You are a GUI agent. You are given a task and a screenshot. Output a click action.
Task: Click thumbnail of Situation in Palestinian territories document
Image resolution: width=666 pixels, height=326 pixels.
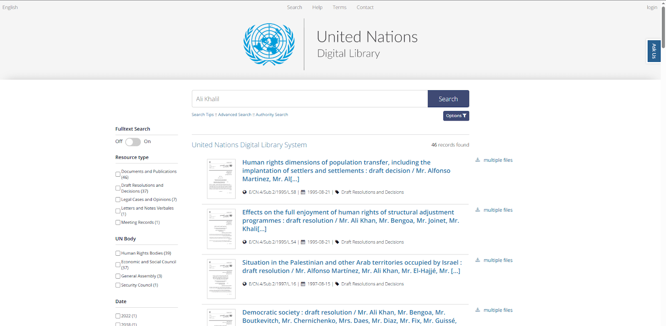[221, 279]
